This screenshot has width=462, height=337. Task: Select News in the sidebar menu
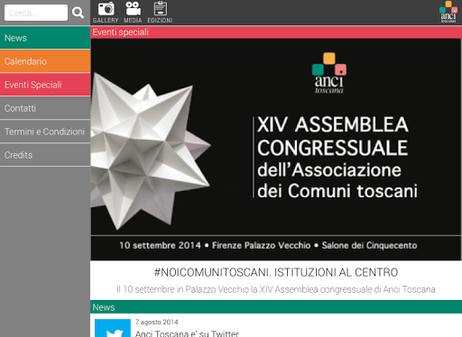(45, 38)
